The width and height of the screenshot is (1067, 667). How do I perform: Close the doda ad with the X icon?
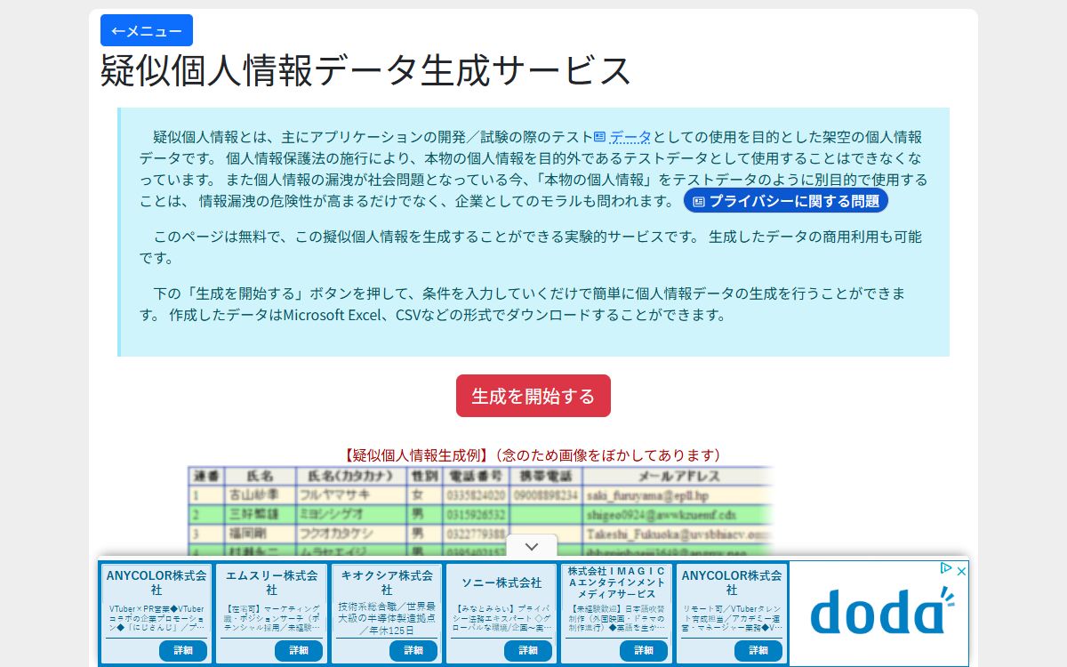(961, 571)
